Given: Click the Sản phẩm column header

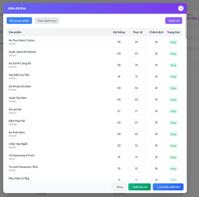Looking at the screenshot, I should tap(15, 32).
